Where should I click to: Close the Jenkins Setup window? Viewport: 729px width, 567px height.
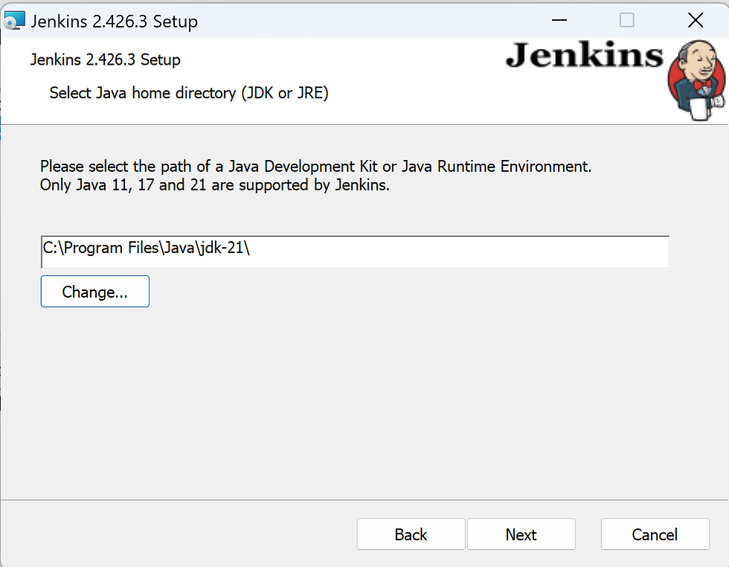pos(696,21)
